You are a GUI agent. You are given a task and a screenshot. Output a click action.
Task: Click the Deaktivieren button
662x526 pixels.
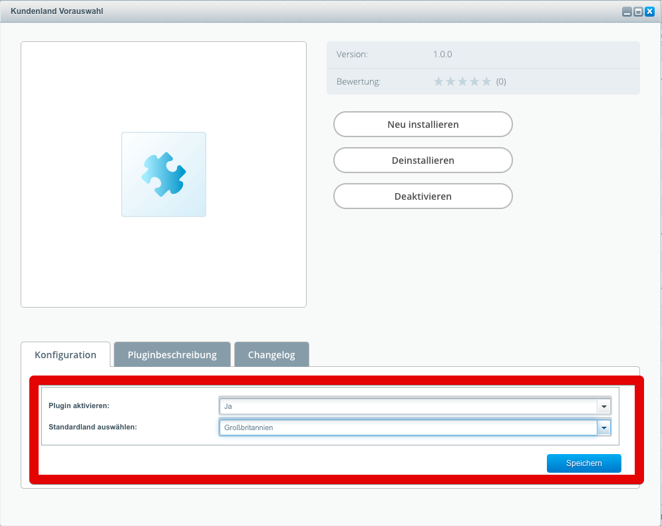pos(423,196)
